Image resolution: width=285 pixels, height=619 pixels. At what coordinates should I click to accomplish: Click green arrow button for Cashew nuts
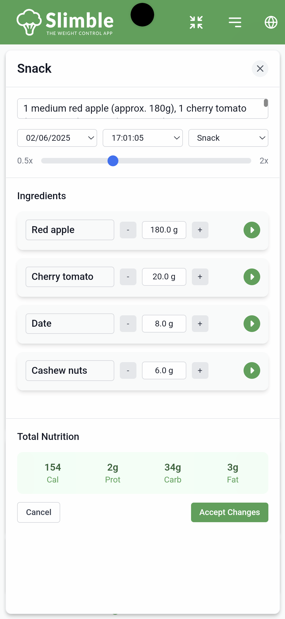click(x=252, y=370)
